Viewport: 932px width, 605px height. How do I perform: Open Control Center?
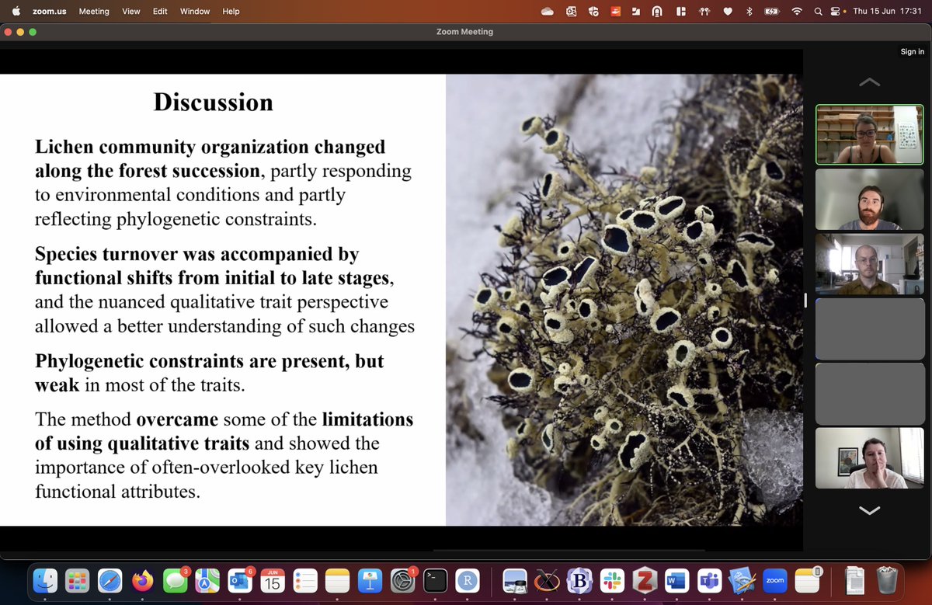(837, 12)
